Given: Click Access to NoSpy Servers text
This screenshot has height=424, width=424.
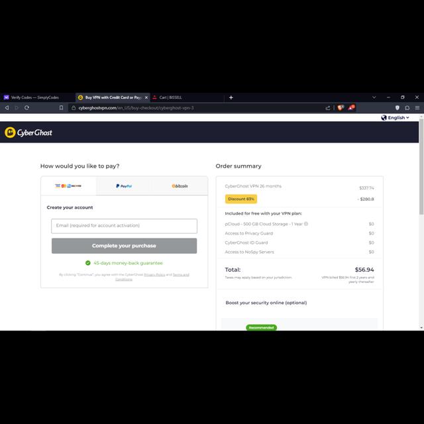Looking at the screenshot, I should [249, 252].
